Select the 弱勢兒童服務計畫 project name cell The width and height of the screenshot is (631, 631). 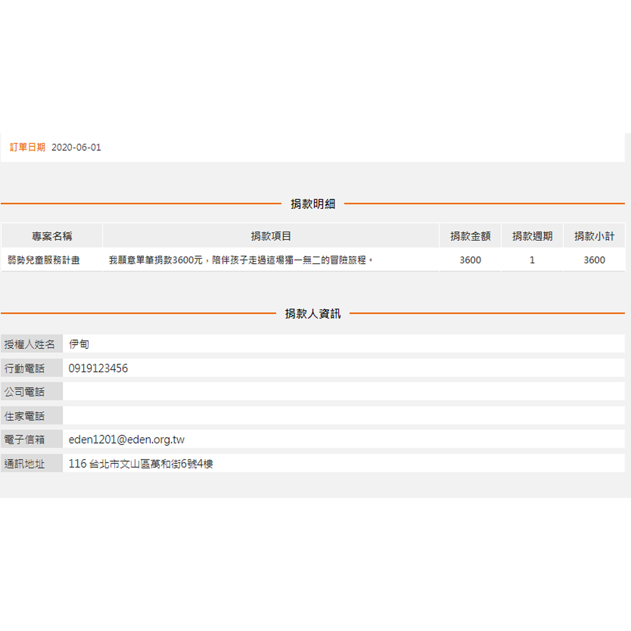[x=44, y=260]
